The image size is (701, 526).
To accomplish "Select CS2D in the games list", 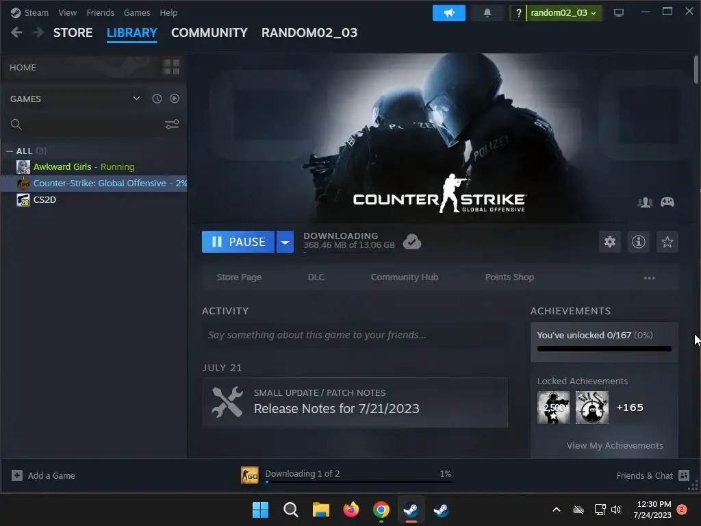I will coord(94,199).
